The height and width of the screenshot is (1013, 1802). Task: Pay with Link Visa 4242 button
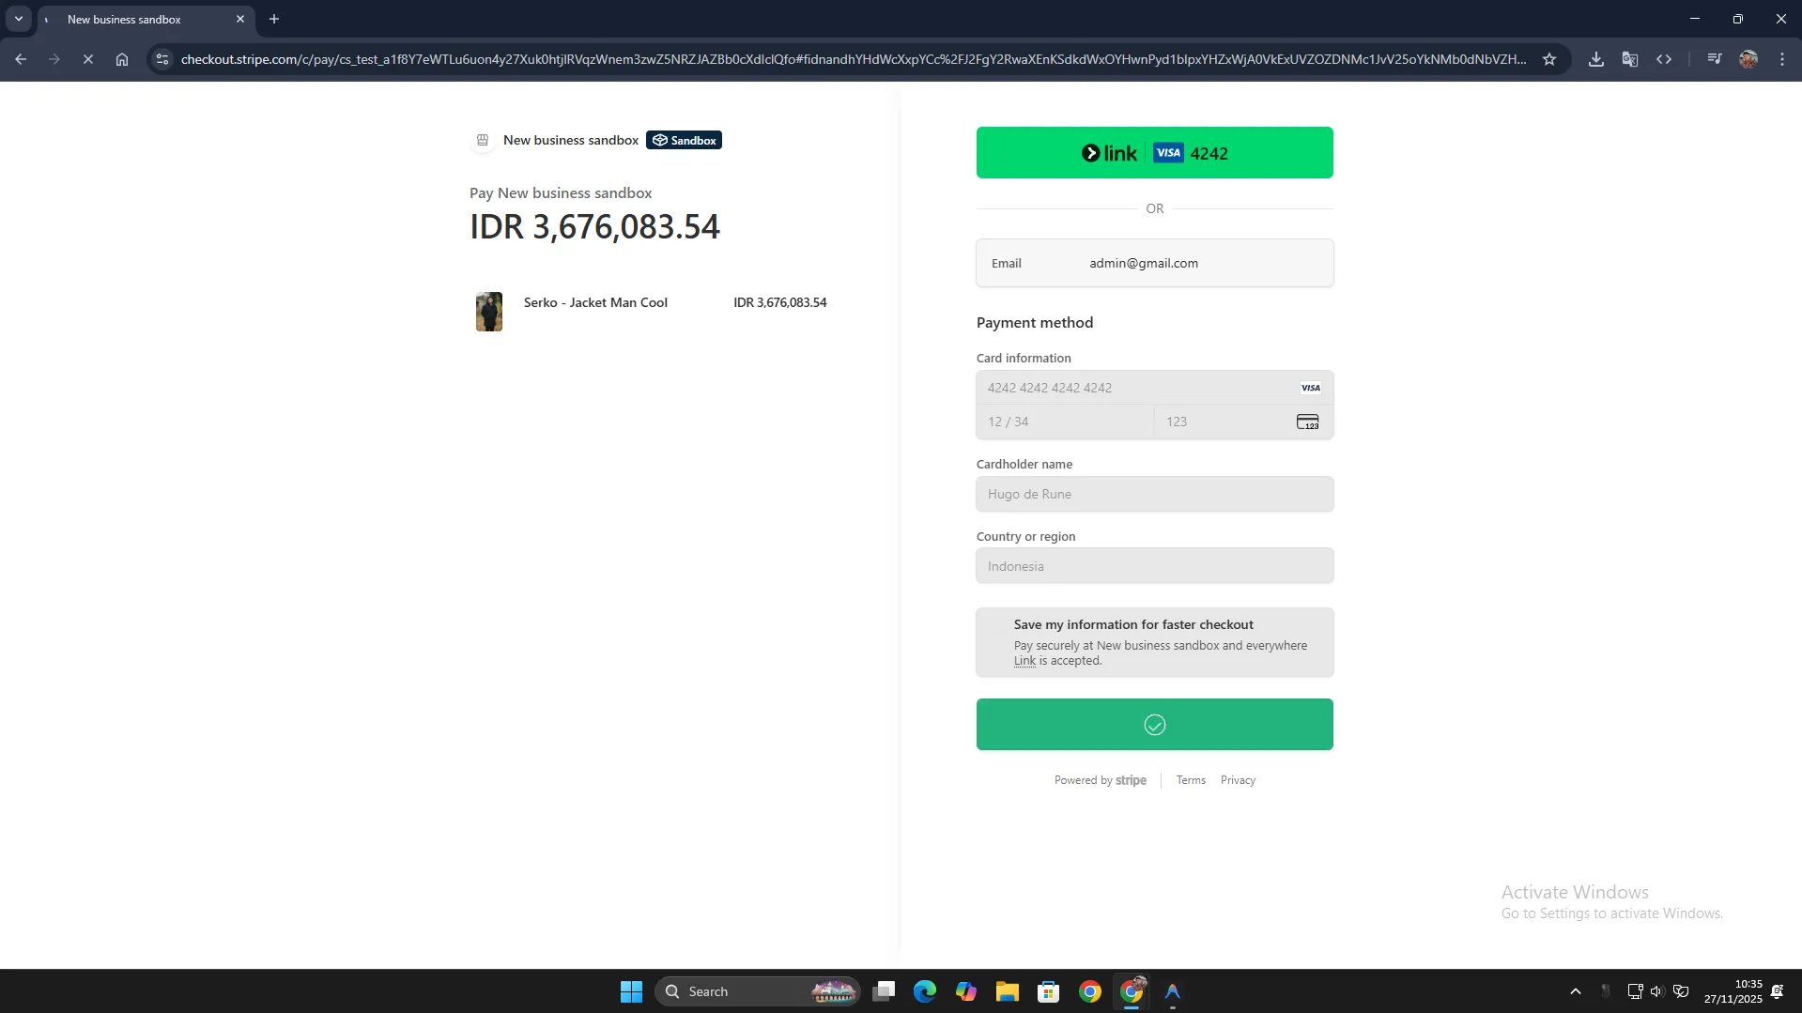click(x=1154, y=153)
